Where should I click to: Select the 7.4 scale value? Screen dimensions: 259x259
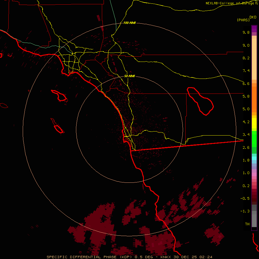(x=246, y=71)
